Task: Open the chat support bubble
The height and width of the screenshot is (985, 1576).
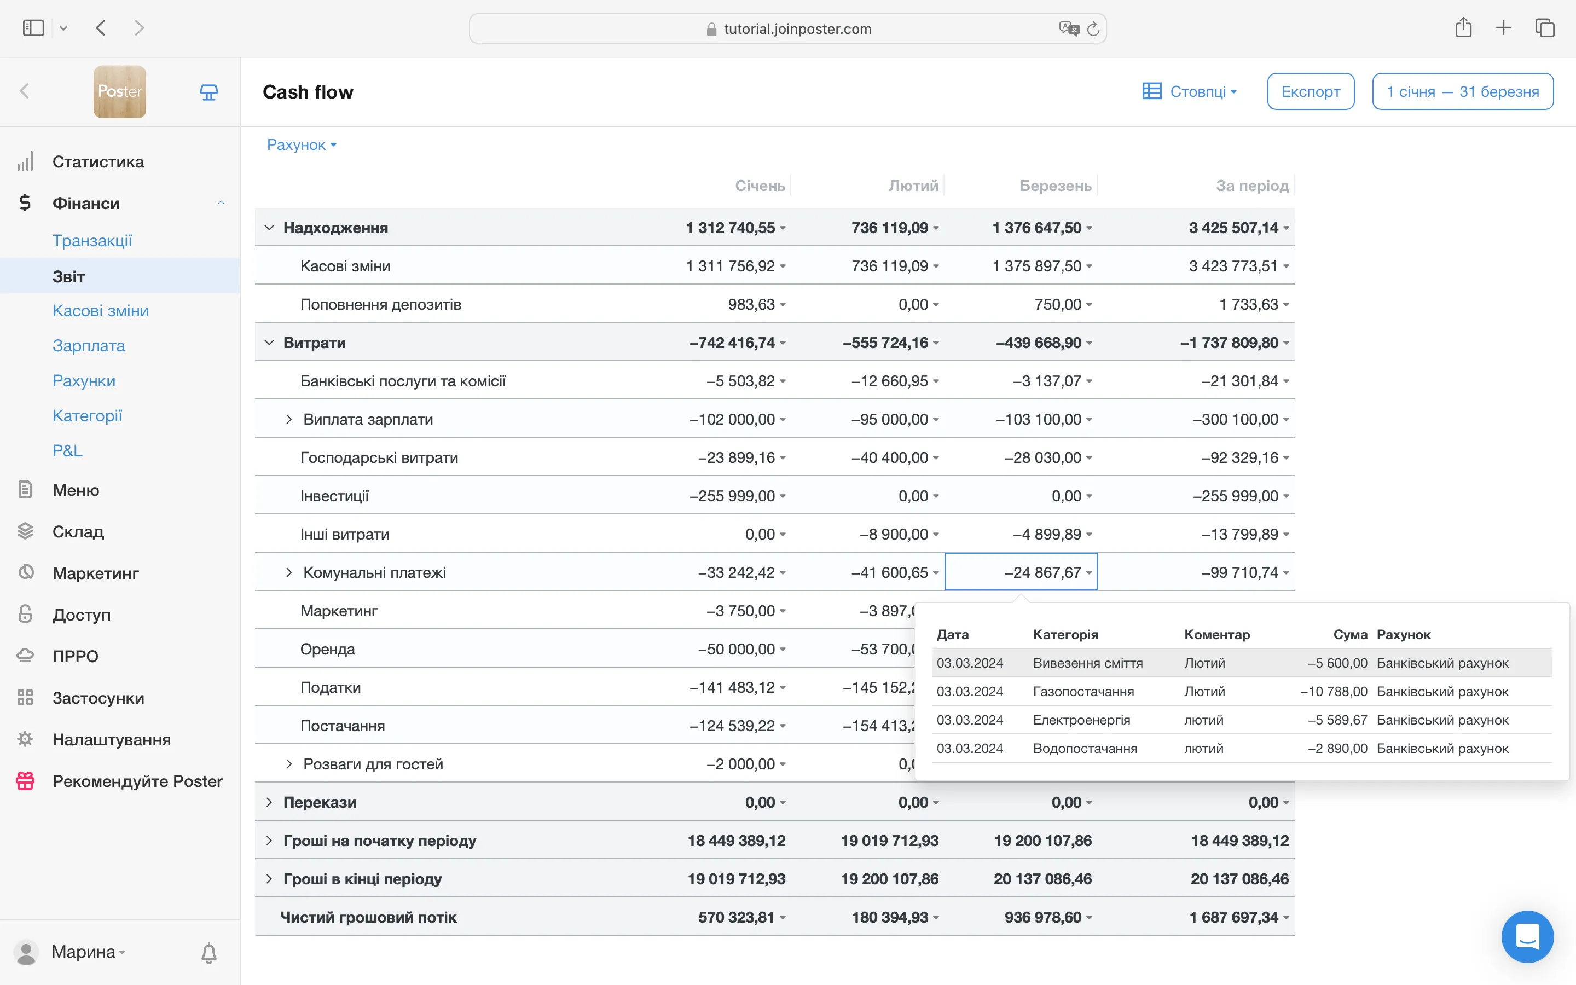Action: click(1527, 936)
